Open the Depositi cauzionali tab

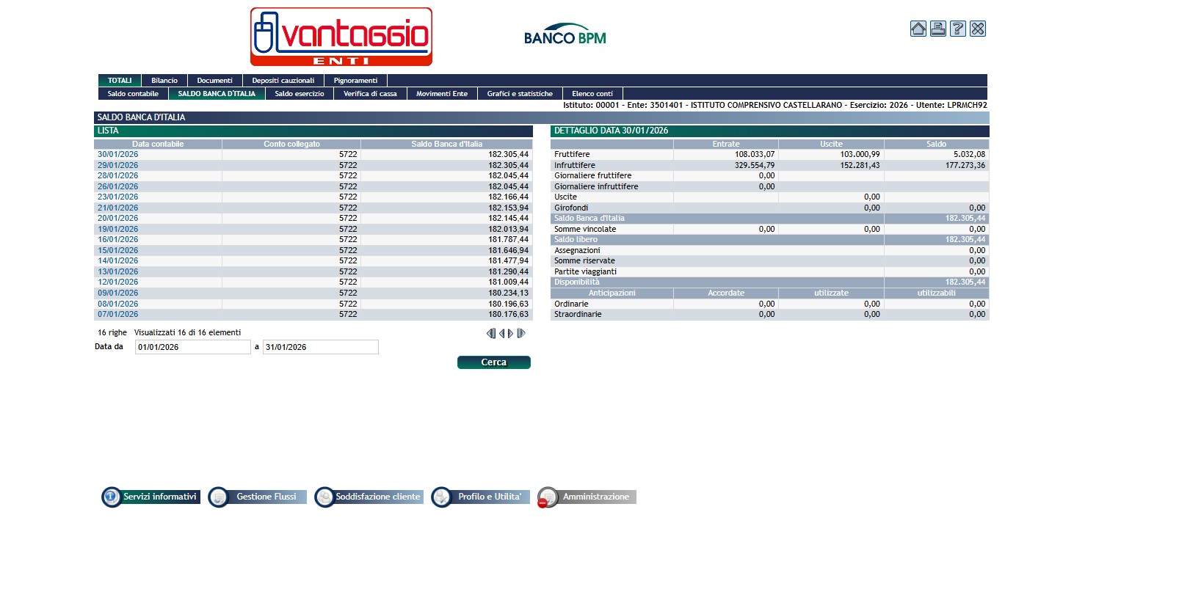click(283, 81)
